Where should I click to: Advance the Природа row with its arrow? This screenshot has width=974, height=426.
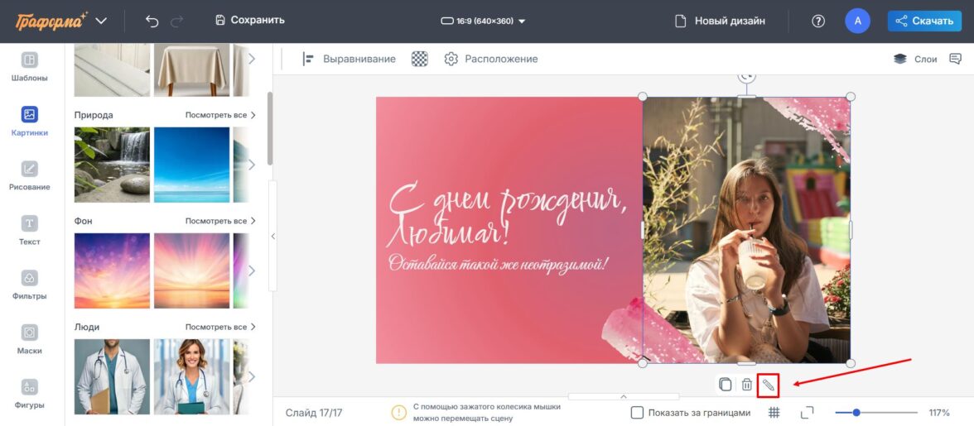(252, 165)
